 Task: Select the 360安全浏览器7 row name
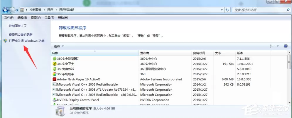click(68, 59)
